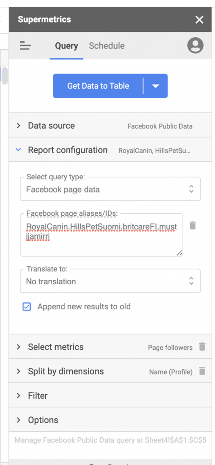Click Get Data to Table button
The height and width of the screenshot is (465, 215).
[98, 86]
